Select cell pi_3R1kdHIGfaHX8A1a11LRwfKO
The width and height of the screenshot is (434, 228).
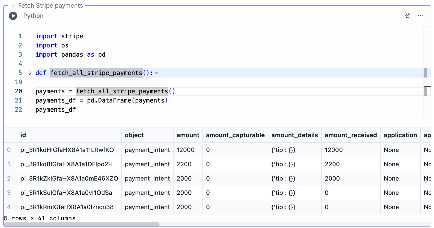click(x=67, y=150)
